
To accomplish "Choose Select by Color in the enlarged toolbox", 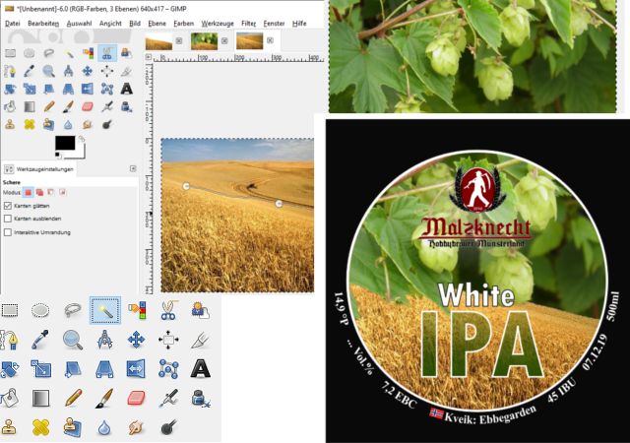I will point(137,310).
